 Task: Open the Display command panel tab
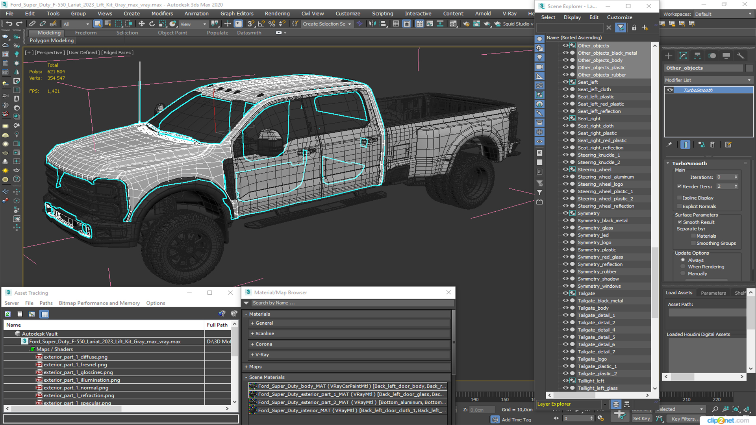[726, 56]
